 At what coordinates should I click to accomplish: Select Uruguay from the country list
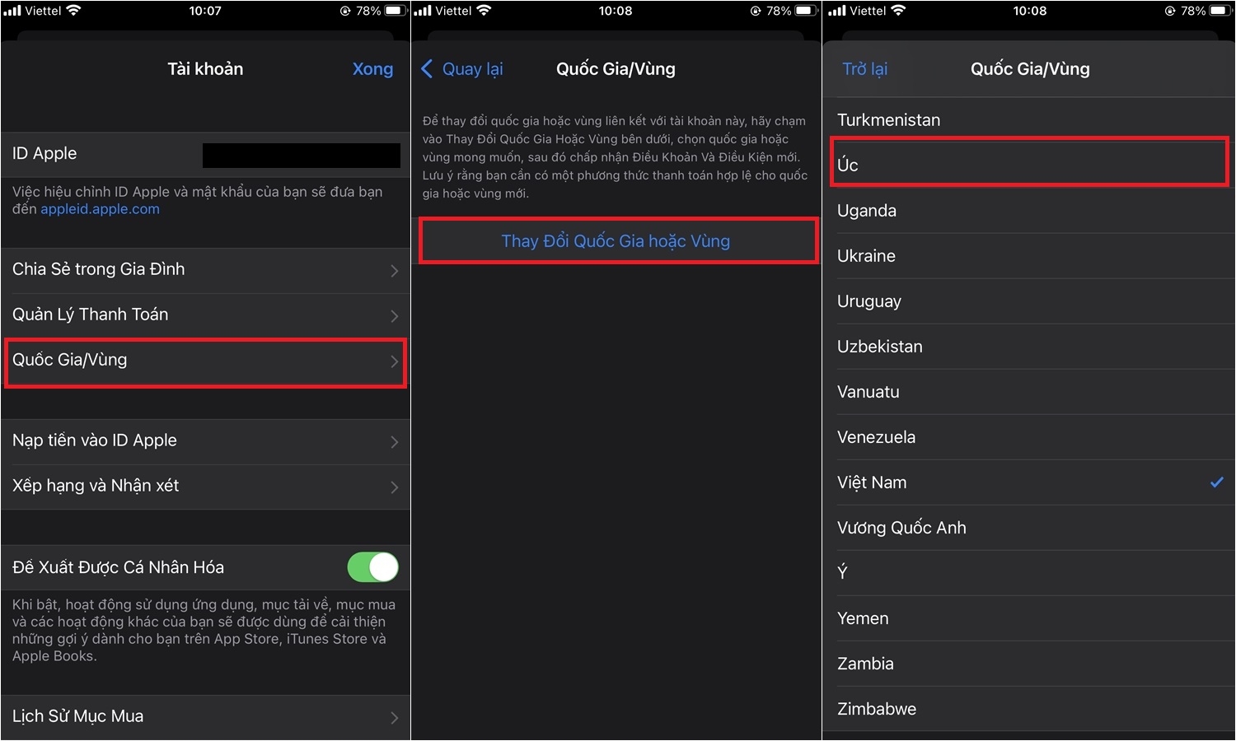point(1028,301)
